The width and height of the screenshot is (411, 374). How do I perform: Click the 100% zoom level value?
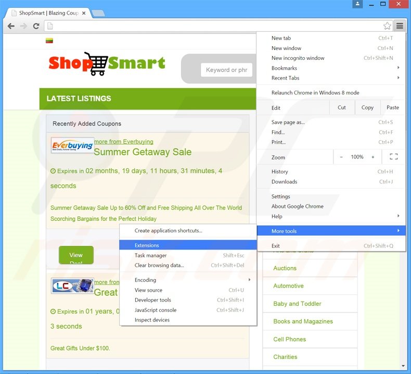coord(357,157)
